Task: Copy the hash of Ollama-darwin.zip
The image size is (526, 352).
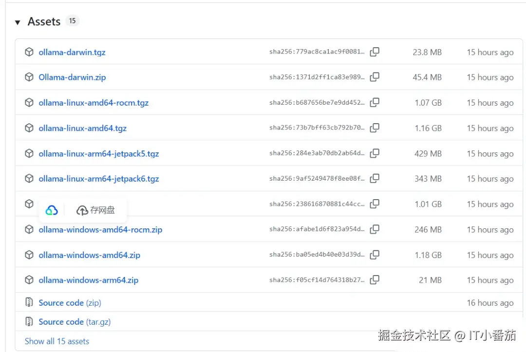Action: point(375,77)
